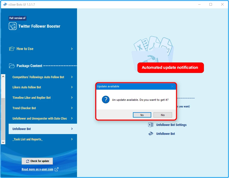This screenshot has height=178, width=229.
Task: Click the Twitter Follower Booster title text
Action: click(39, 26)
